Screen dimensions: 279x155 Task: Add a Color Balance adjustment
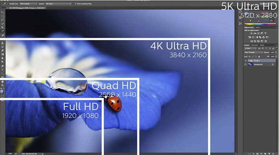point(253,37)
